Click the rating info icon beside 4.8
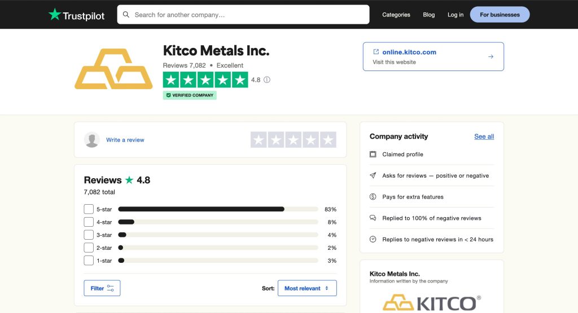This screenshot has width=578, height=313. point(267,80)
